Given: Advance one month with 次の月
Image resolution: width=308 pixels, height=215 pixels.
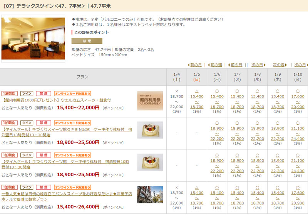Looking at the screenshot, I should coord(300,65).
